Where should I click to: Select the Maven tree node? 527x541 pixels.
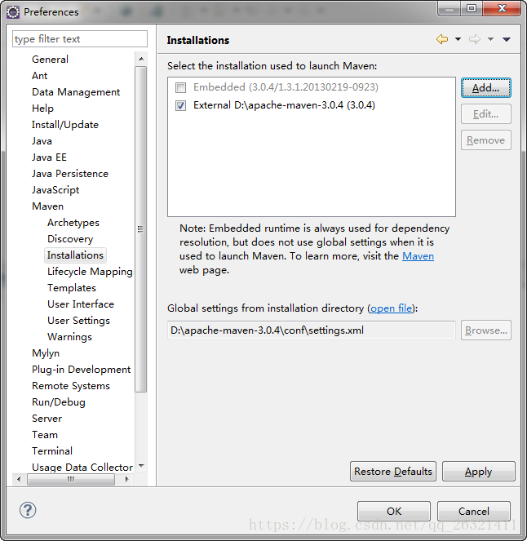point(47,206)
